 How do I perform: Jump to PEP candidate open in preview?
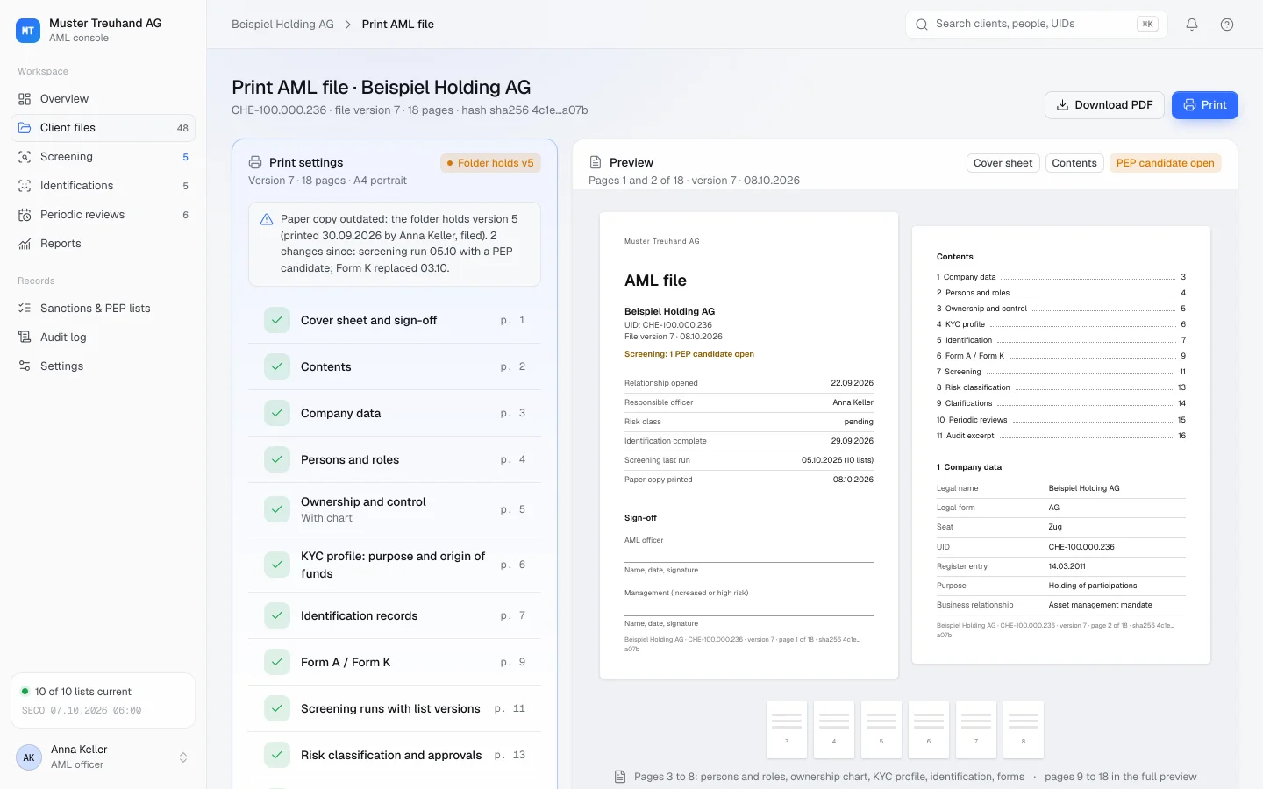[1165, 163]
